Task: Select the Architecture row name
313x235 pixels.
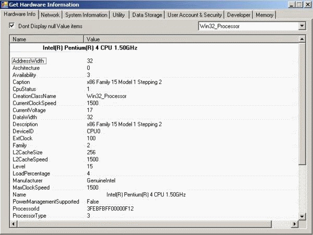Action: (x=26, y=68)
